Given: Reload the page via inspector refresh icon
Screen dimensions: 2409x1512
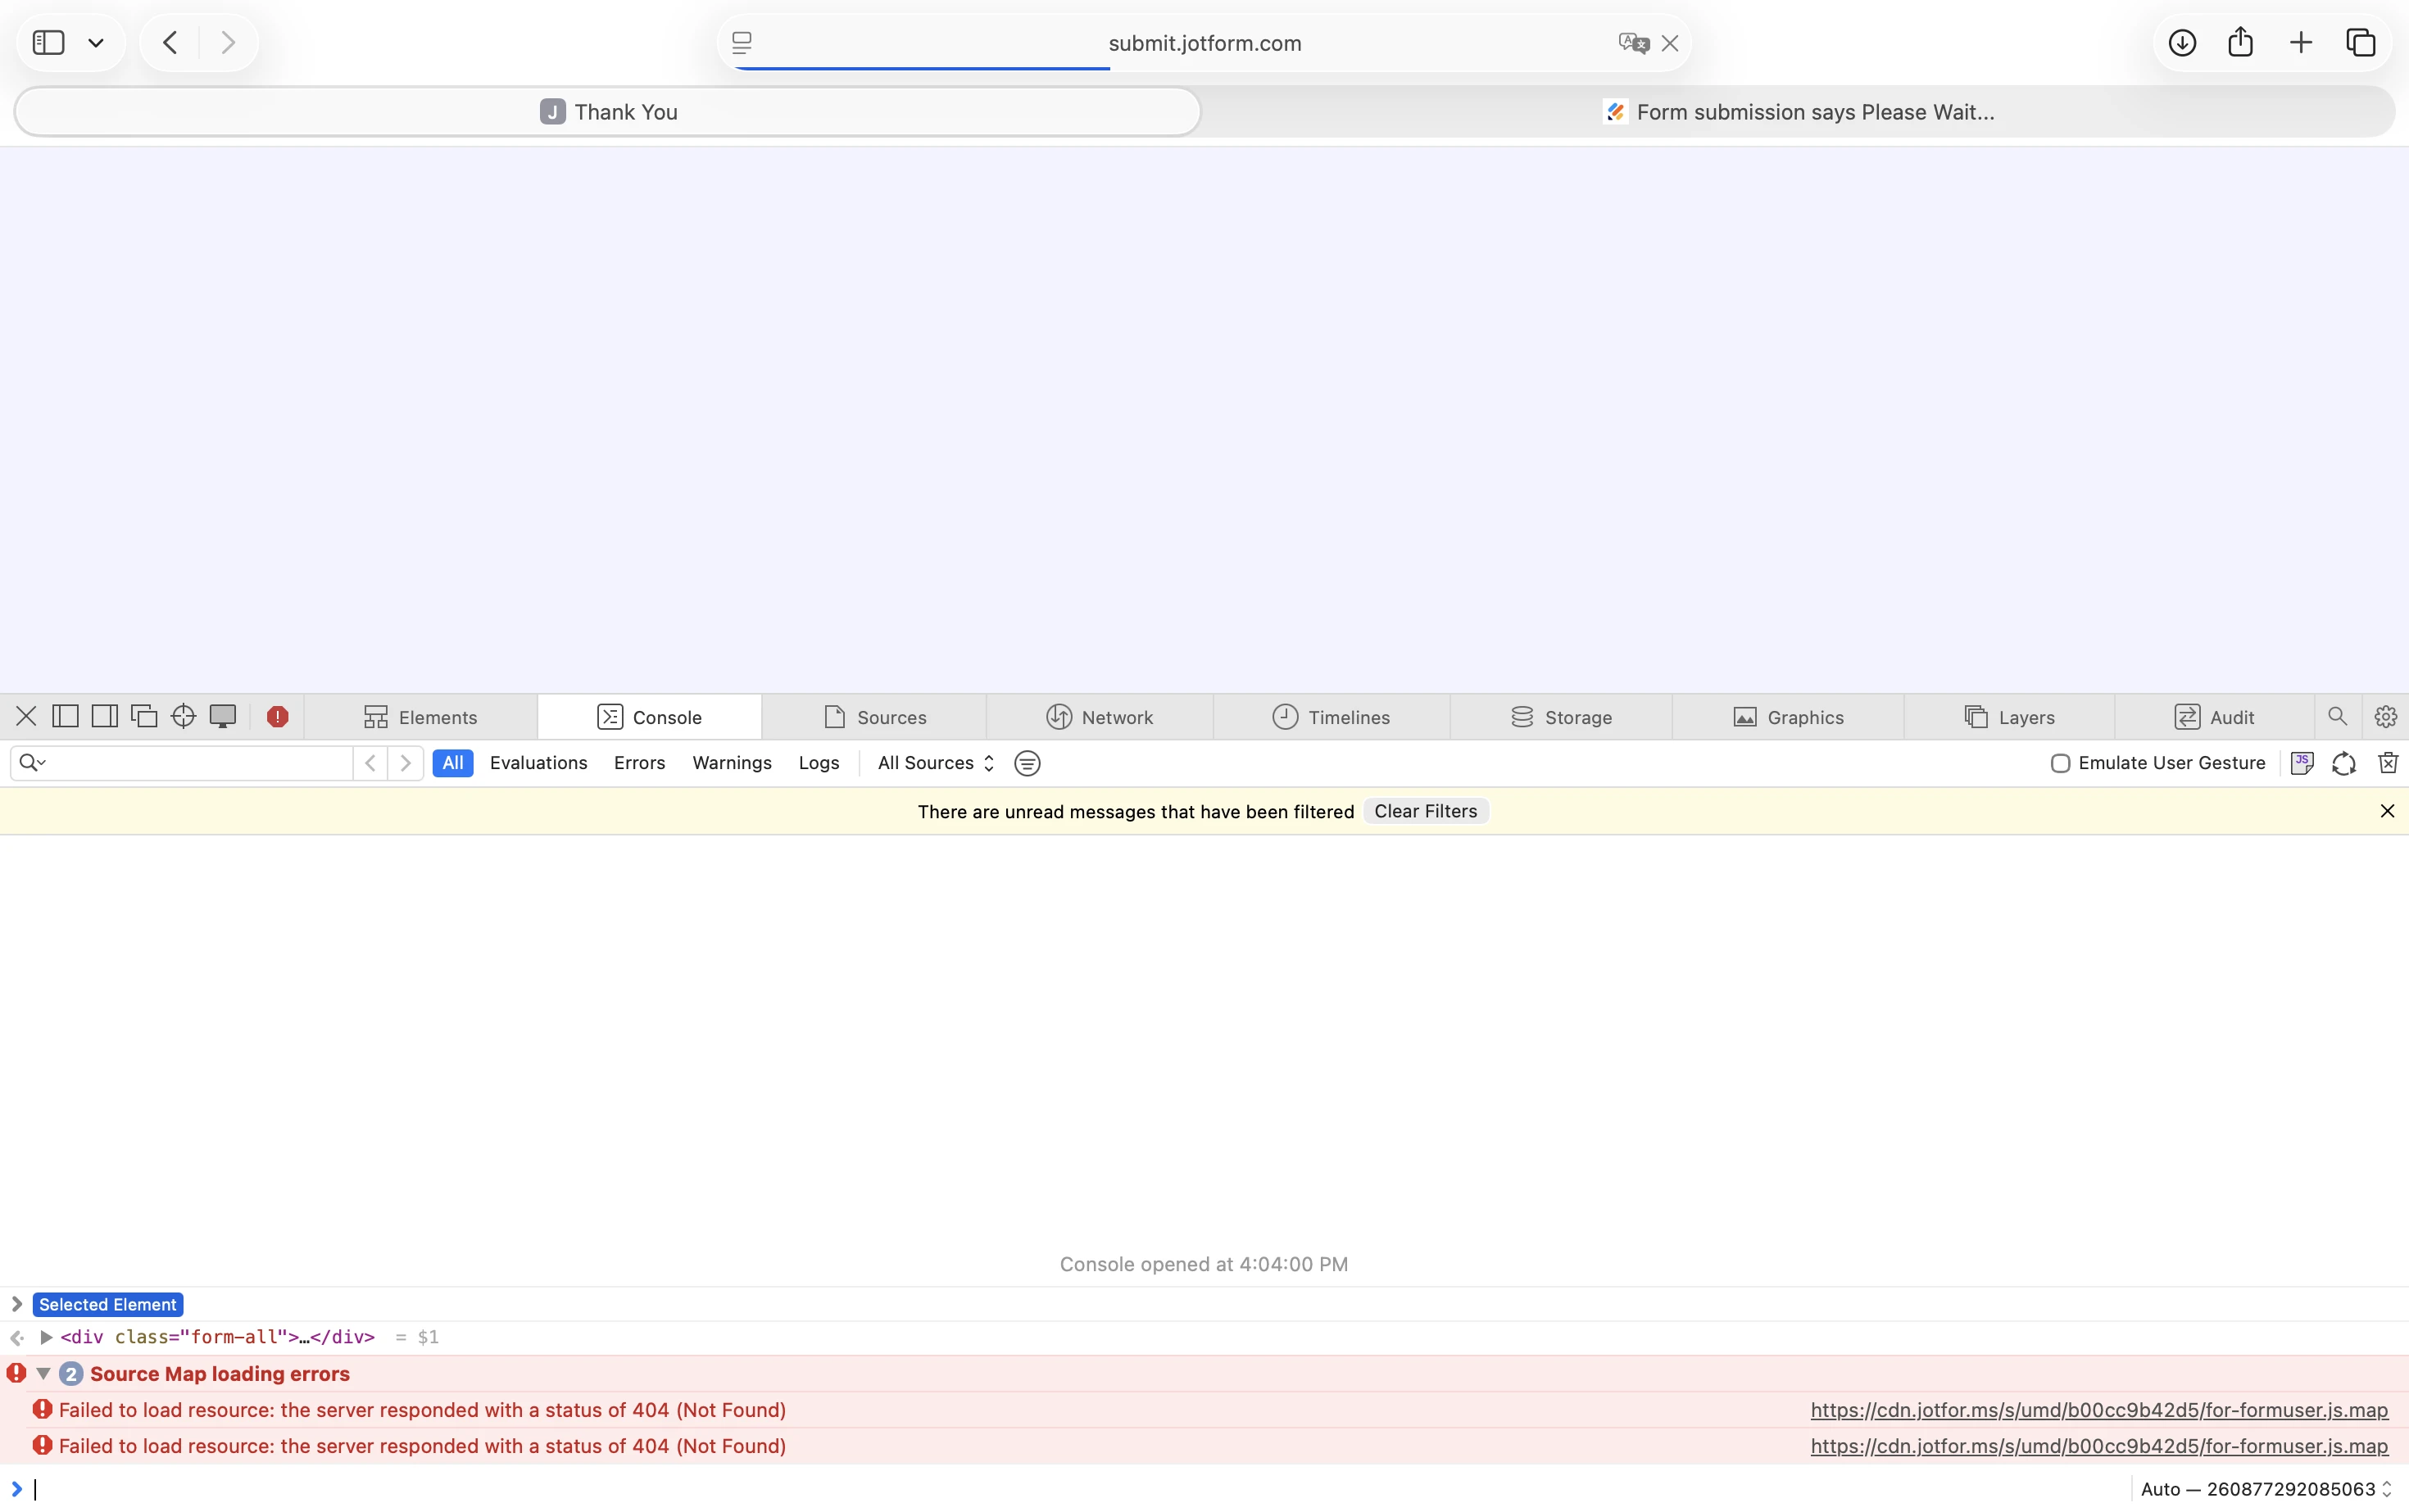Looking at the screenshot, I should tap(2344, 763).
